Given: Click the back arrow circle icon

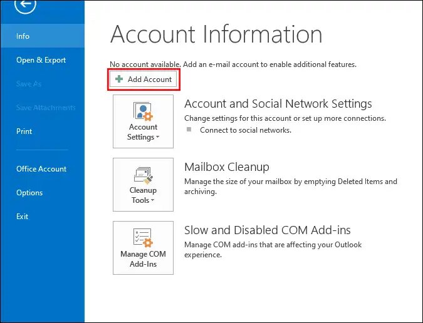Looking at the screenshot, I should [25, 4].
